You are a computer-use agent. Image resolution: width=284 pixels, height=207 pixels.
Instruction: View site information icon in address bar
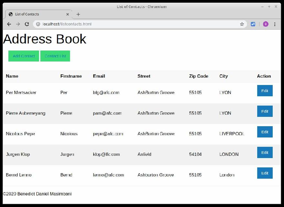pos(38,24)
